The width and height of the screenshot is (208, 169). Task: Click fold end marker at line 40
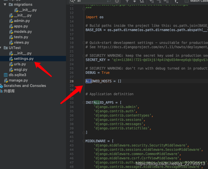(84, 133)
